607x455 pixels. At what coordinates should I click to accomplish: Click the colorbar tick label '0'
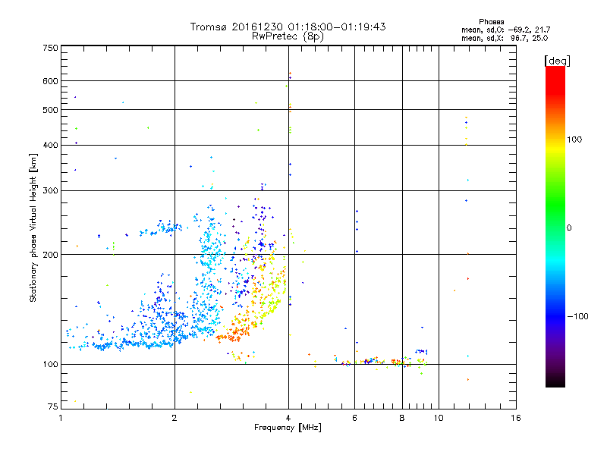coord(569,228)
